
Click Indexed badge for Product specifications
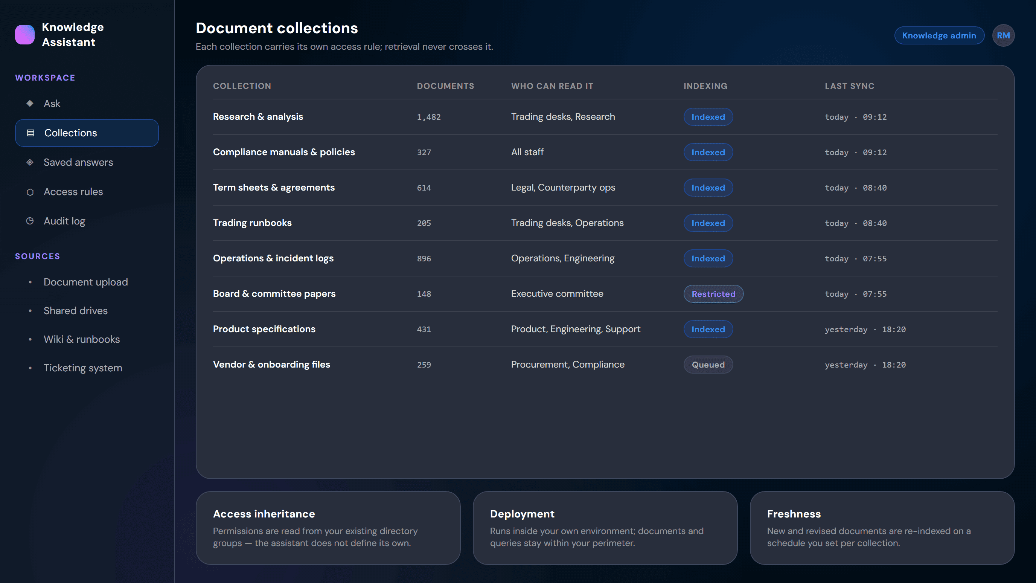[708, 329]
